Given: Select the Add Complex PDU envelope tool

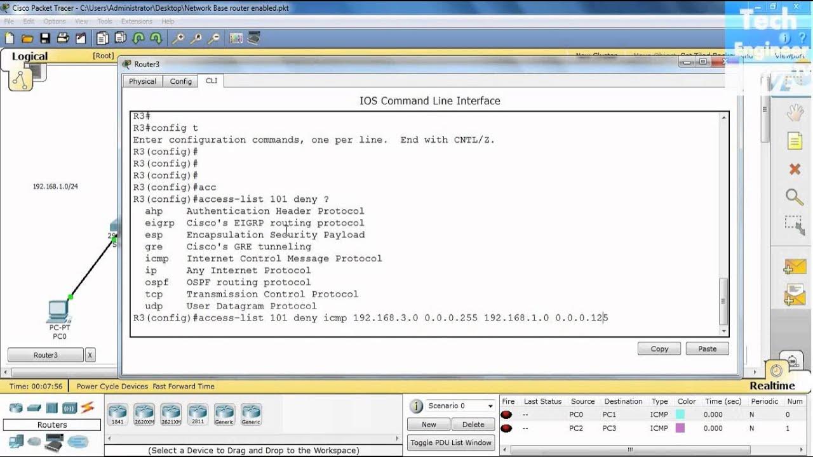Looking at the screenshot, I should click(x=795, y=295).
